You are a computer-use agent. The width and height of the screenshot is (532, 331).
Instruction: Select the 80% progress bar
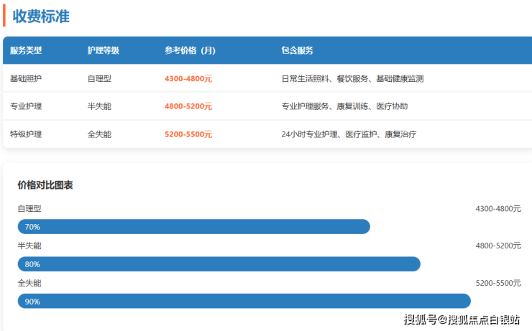click(x=219, y=264)
